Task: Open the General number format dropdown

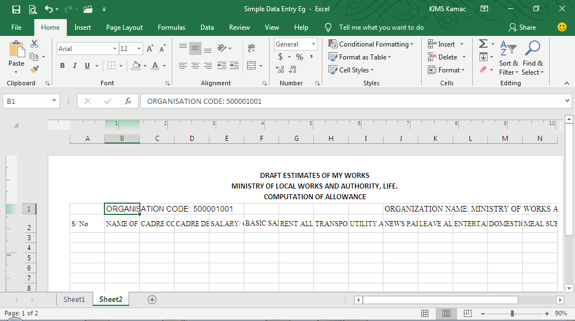Action: [313, 44]
